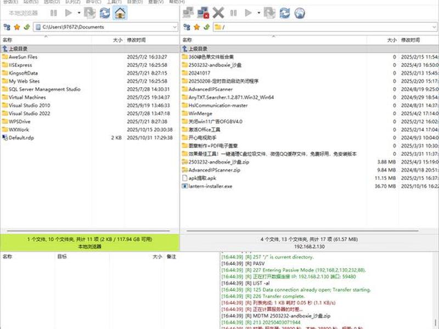Open remote favorites star icon
Viewport: 439px width, 329px height.
click(197, 27)
